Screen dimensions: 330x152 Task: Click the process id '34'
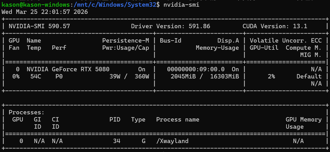point(117,141)
